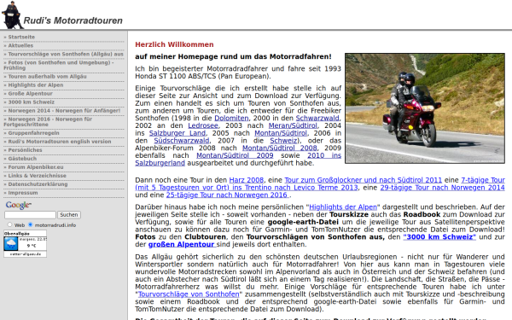Follow the Südschwarzwald link
The image size is (512, 320).
tap(181, 141)
